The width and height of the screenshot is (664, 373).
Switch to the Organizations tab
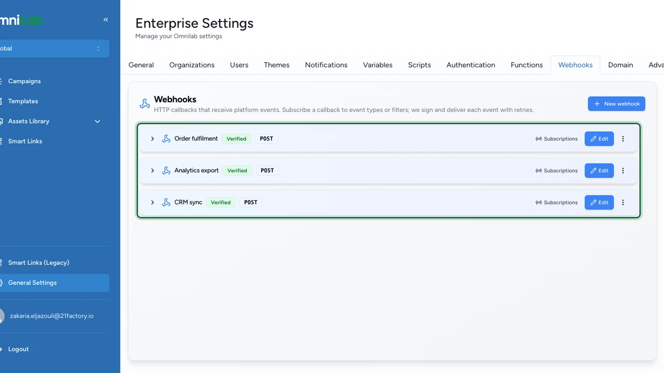[x=192, y=65]
